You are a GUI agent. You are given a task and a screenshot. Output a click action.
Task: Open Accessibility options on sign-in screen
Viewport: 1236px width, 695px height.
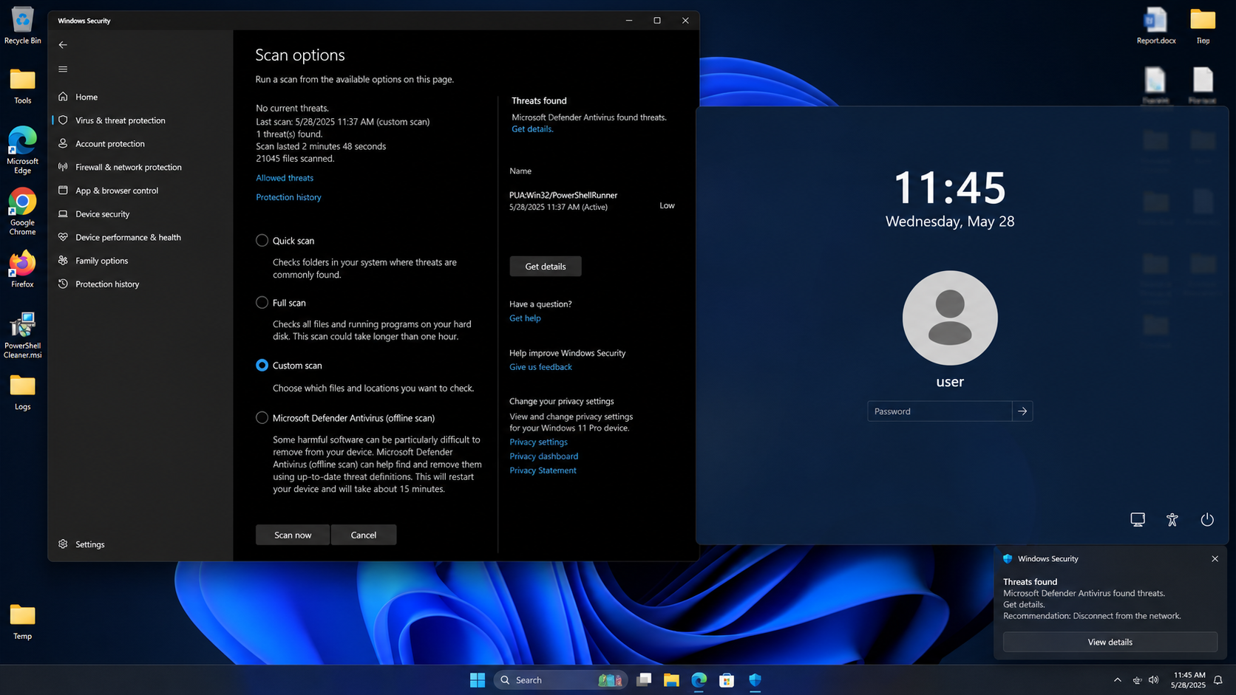pos(1172,520)
